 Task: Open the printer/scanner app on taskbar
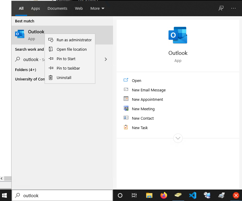(221, 195)
